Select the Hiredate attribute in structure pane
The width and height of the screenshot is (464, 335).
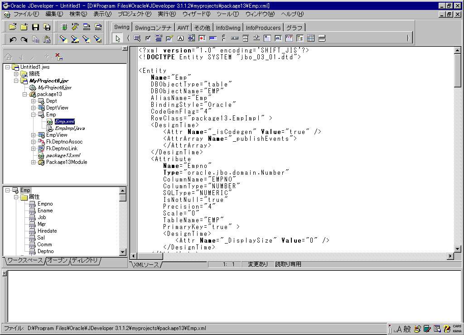47,231
